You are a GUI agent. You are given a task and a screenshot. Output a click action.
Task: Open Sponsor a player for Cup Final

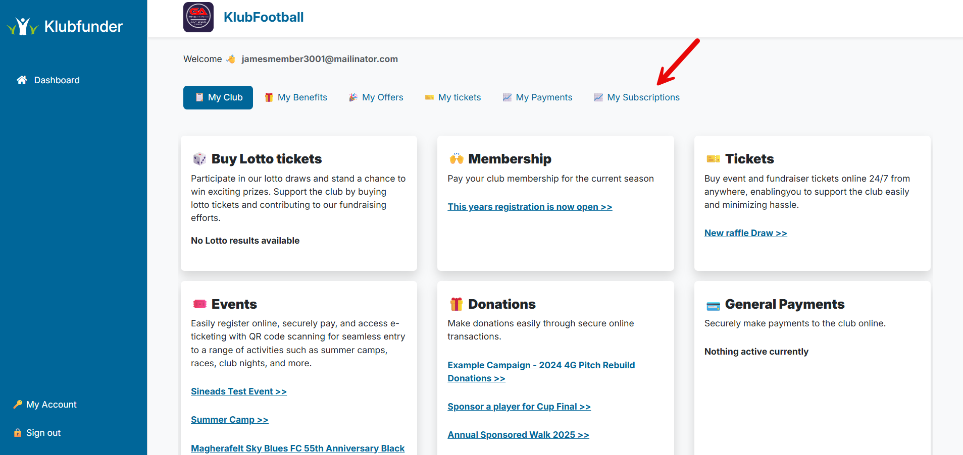click(x=519, y=407)
